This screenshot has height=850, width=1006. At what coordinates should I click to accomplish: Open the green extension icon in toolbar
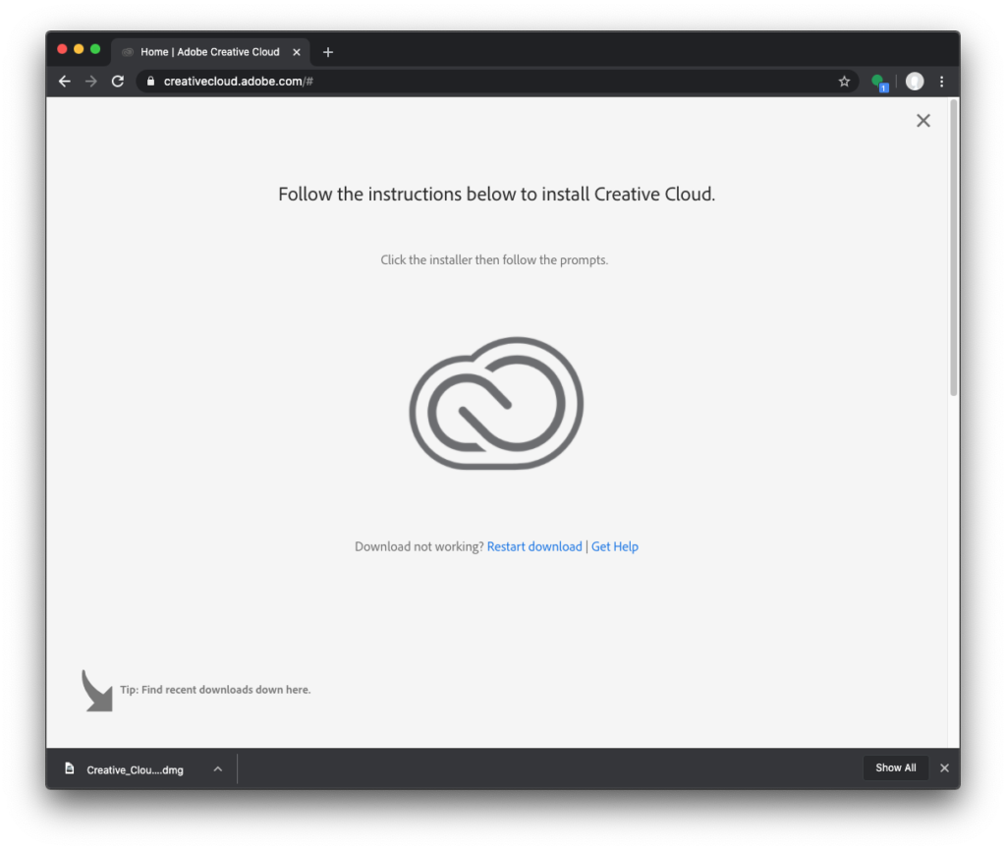[878, 82]
